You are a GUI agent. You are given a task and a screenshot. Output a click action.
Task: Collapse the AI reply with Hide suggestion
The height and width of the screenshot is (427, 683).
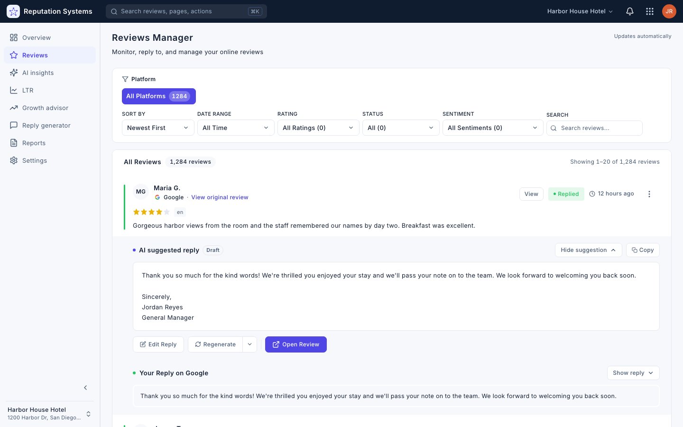588,250
